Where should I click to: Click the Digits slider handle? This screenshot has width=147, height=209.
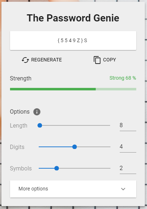pyautogui.click(x=75, y=147)
